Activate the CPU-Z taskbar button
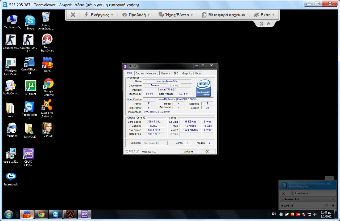This screenshot has height=221, width=340. 85,214
